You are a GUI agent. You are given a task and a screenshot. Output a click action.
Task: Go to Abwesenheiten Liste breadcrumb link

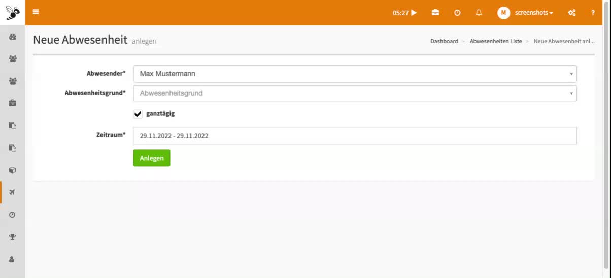point(495,41)
